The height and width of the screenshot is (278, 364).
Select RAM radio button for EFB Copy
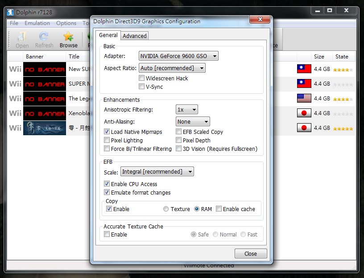point(196,209)
